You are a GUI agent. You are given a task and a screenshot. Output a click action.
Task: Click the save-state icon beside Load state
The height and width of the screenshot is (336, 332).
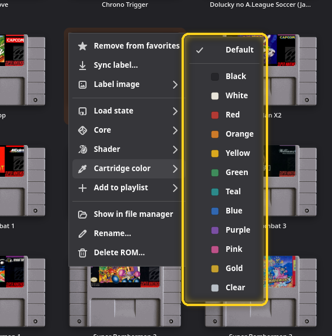(83, 111)
